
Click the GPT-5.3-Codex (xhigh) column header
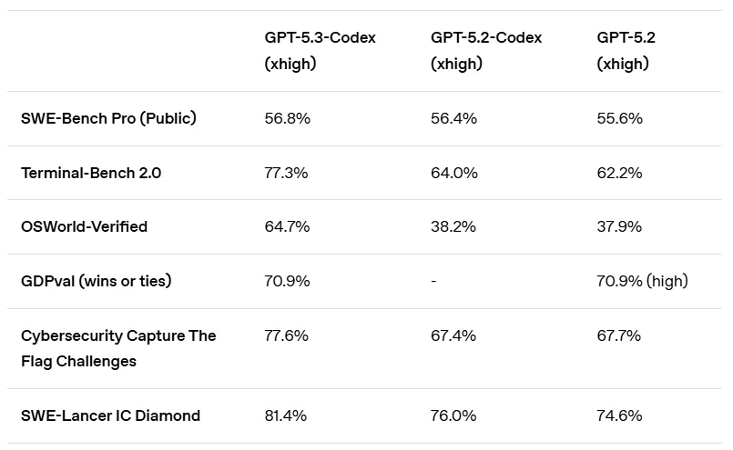click(320, 51)
